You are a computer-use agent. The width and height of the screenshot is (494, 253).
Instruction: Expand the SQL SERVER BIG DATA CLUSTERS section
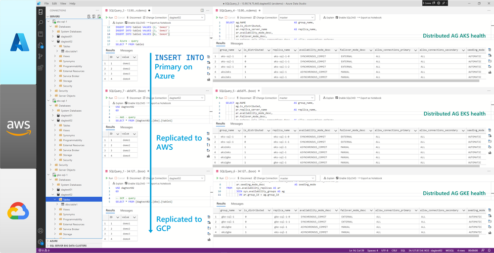74,246
